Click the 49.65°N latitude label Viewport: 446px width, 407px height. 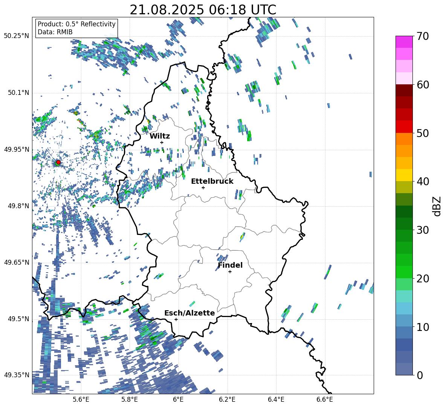(17, 262)
